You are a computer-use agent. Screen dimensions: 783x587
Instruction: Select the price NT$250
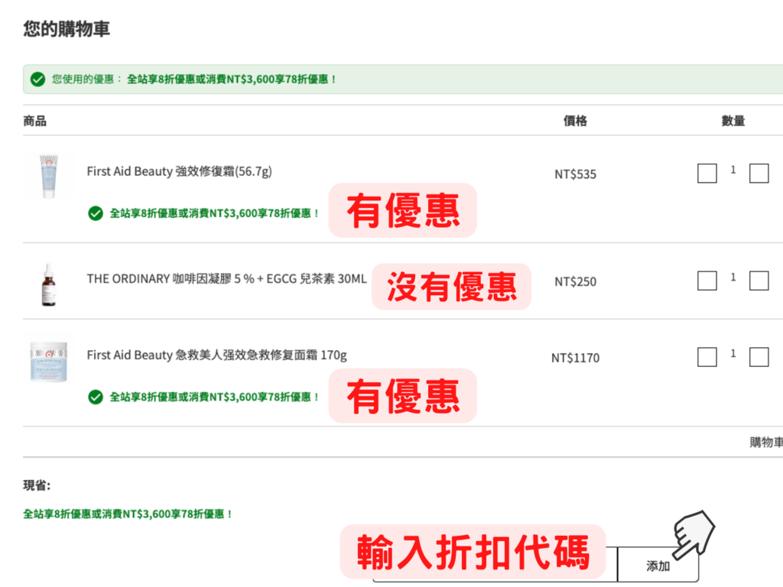point(575,281)
